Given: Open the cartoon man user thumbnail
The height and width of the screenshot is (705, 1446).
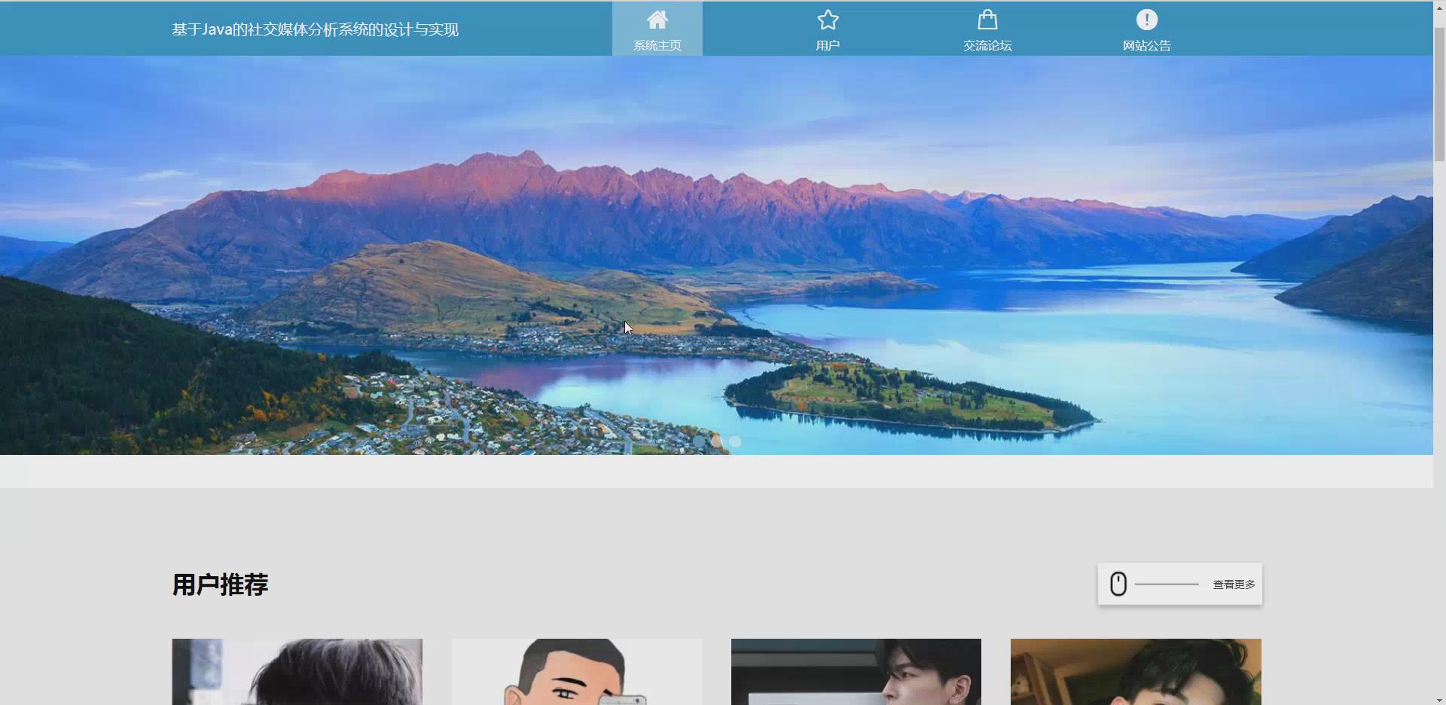Looking at the screenshot, I should 577,672.
